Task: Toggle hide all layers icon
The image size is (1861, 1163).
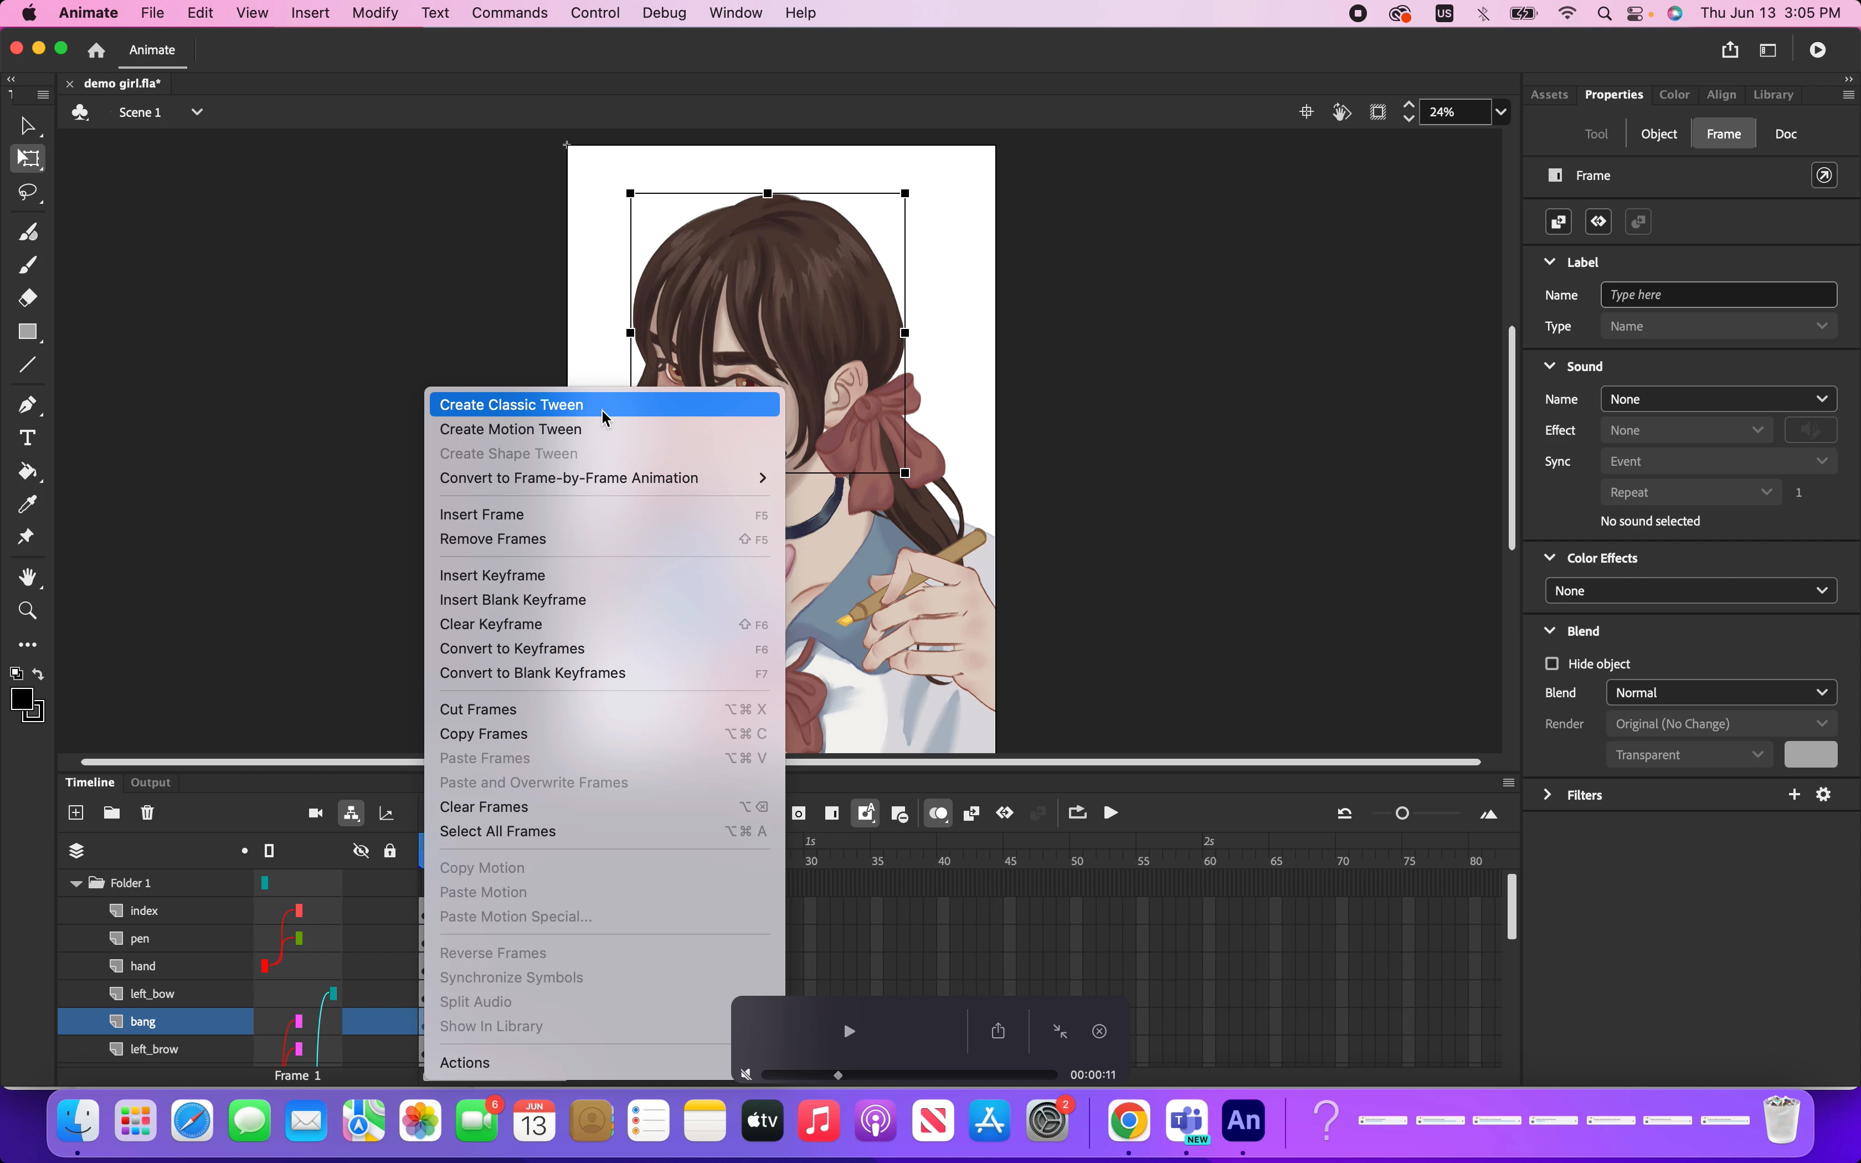Action: pyautogui.click(x=361, y=851)
